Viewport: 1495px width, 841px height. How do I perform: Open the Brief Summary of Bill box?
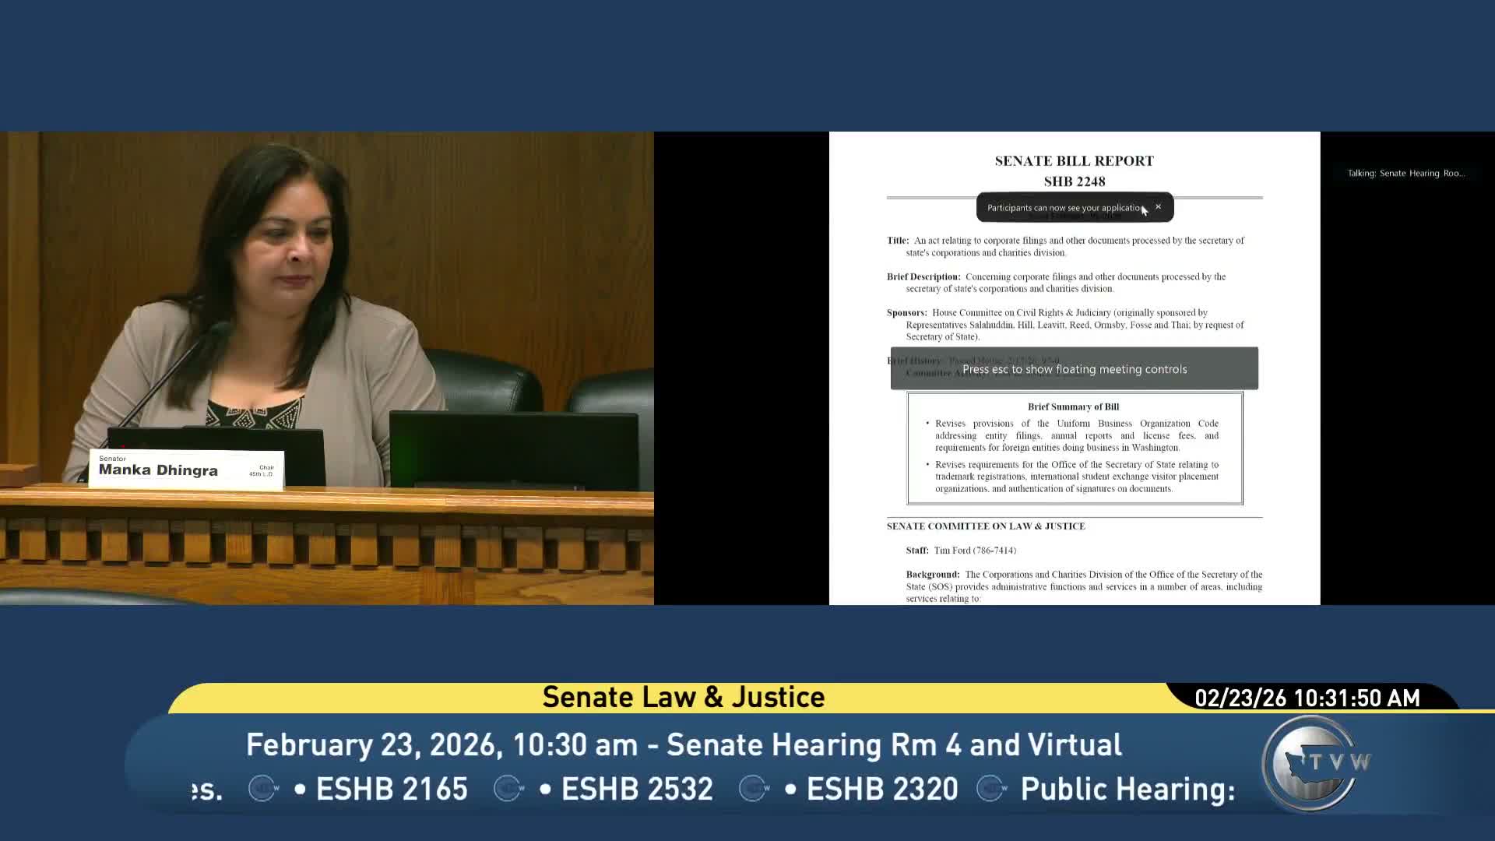coord(1074,448)
